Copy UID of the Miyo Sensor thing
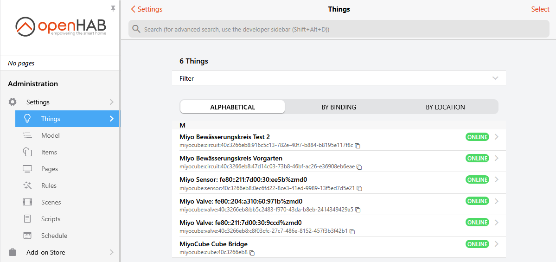The width and height of the screenshot is (556, 262). click(x=359, y=188)
